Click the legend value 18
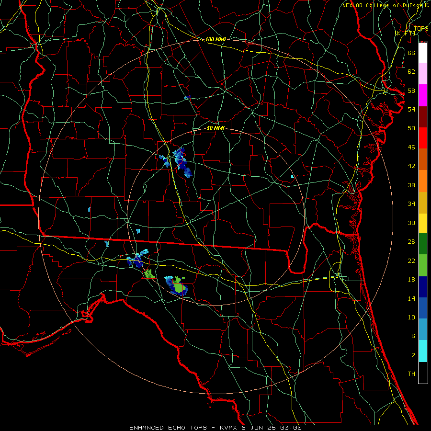This screenshot has height=431, width=431. click(411, 280)
